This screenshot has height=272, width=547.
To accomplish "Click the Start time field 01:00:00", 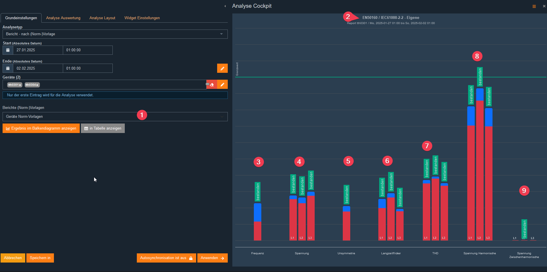I will point(87,50).
